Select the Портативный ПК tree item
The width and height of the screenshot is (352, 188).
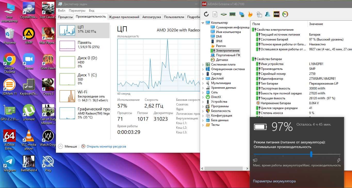point(226,55)
